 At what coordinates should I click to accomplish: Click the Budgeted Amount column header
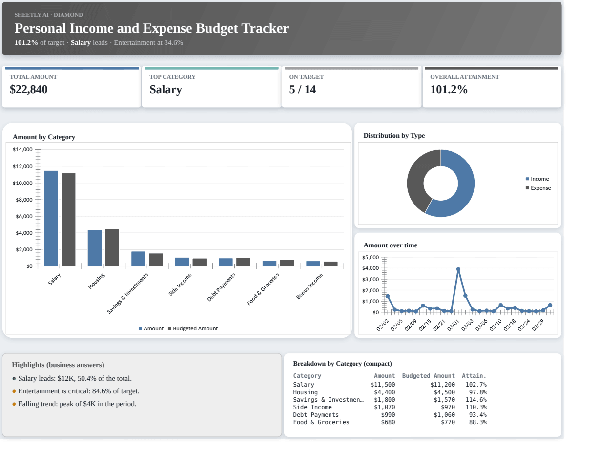click(429, 376)
